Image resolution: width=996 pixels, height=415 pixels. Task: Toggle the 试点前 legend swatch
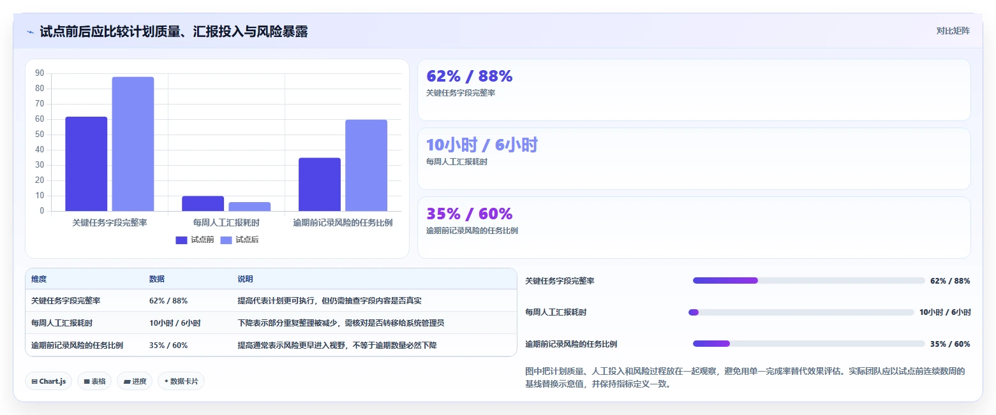pos(182,240)
